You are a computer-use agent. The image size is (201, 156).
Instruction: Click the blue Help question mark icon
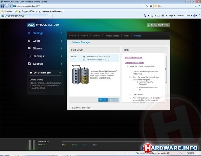(194, 16)
